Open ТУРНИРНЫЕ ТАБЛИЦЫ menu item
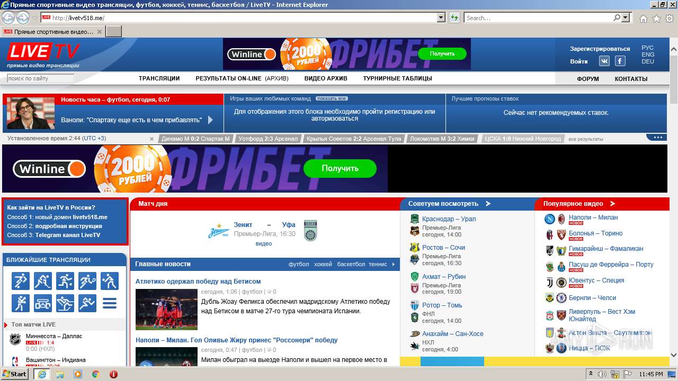 click(397, 78)
